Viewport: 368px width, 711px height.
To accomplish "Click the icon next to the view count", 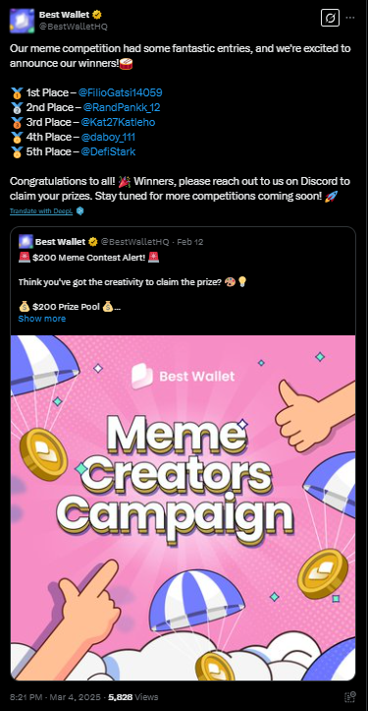I will tap(350, 697).
